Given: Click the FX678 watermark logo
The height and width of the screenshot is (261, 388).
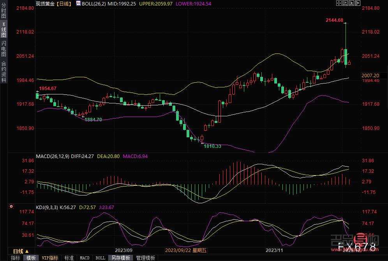Looking at the screenshot, I should click(357, 246).
